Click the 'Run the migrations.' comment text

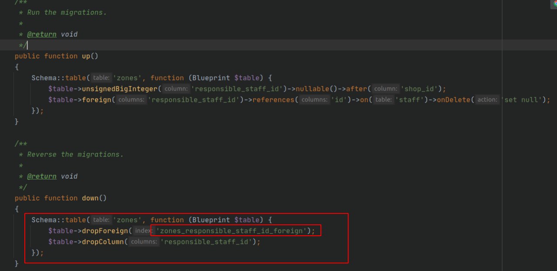tap(67, 12)
